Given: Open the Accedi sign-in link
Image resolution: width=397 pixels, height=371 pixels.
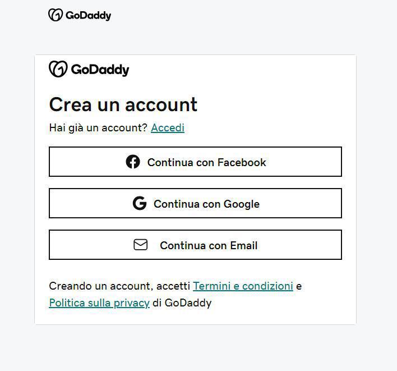Looking at the screenshot, I should point(168,127).
